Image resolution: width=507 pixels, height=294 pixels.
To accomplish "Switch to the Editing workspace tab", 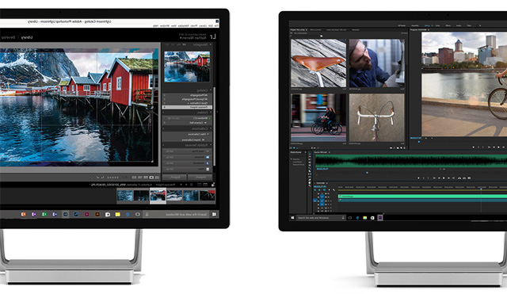I will click(427, 25).
